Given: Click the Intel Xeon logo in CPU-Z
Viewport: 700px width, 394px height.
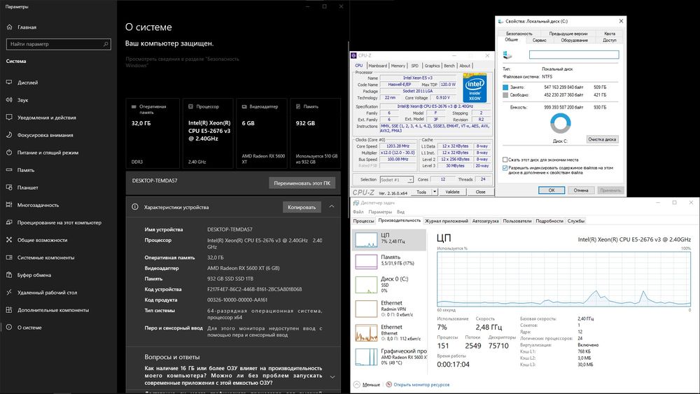Looking at the screenshot, I should (x=475, y=88).
